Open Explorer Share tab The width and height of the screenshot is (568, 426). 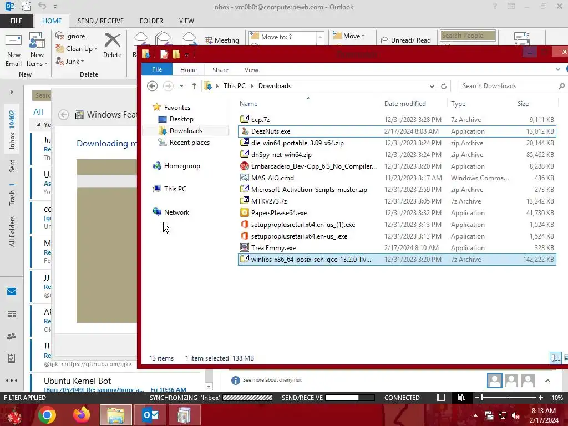coord(220,70)
